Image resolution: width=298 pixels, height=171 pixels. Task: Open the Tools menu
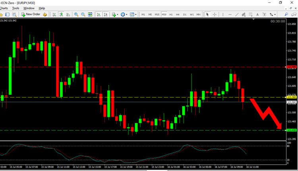pyautogui.click(x=15, y=8)
